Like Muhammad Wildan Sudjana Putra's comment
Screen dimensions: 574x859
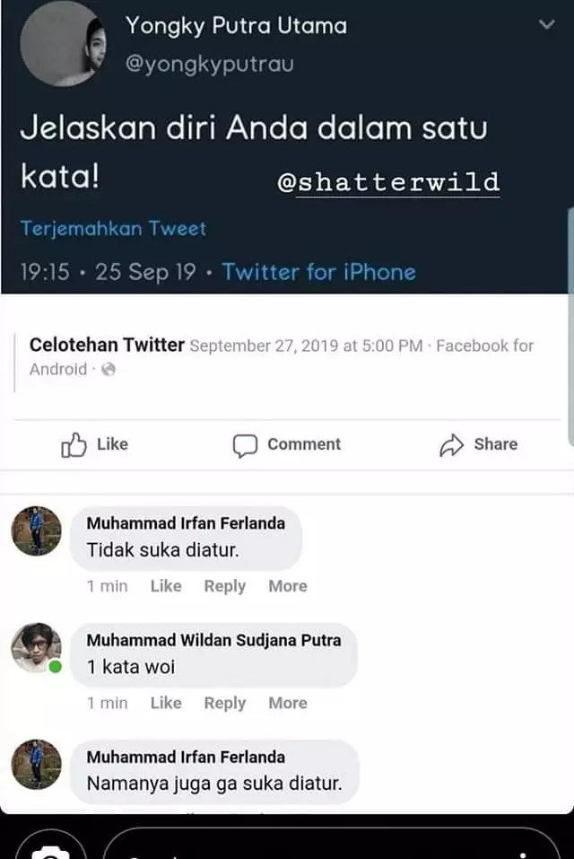click(x=165, y=704)
